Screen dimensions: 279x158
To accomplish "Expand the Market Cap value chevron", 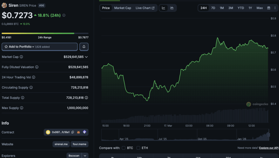I will tap(86, 57).
